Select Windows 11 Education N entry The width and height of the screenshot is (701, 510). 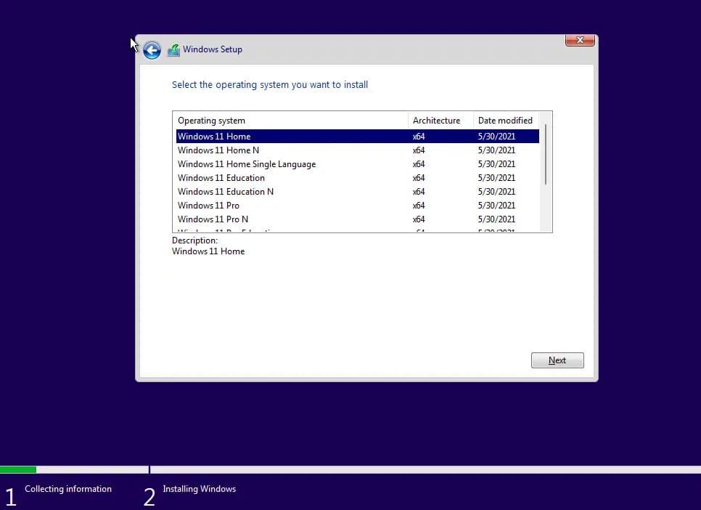[226, 192]
